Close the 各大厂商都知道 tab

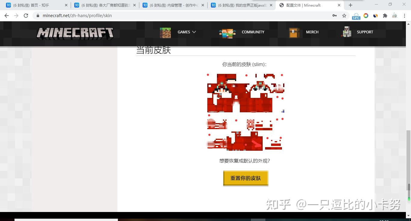tap(134, 5)
